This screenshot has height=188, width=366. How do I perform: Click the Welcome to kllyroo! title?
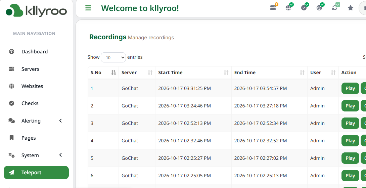140,8
